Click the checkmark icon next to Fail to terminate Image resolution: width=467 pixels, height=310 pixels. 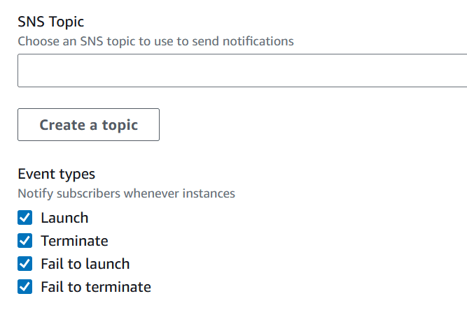[x=25, y=286]
